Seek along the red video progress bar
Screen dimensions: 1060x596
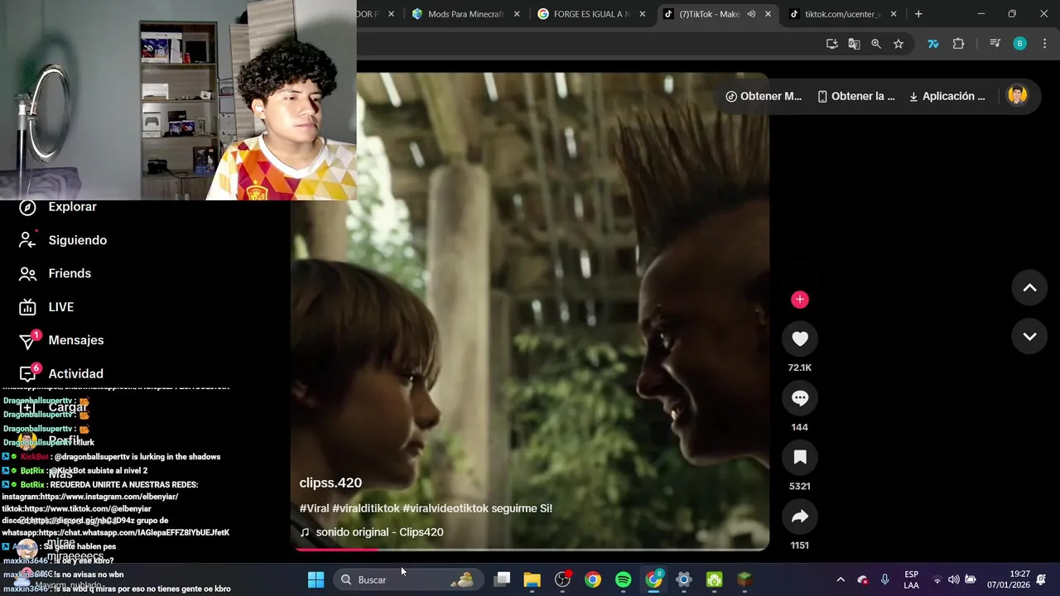530,548
